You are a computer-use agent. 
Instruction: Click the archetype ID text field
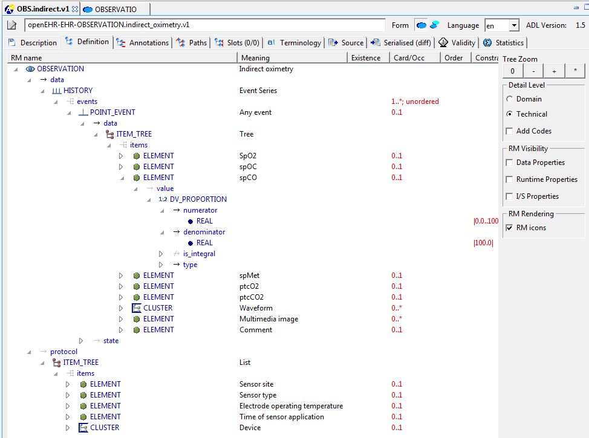pos(206,25)
